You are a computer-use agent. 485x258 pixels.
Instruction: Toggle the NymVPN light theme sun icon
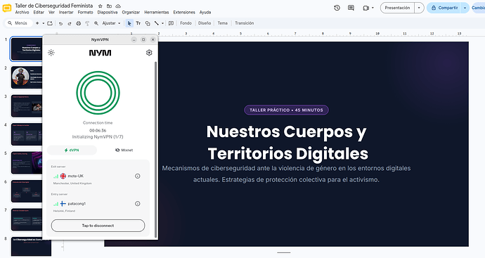pos(51,53)
